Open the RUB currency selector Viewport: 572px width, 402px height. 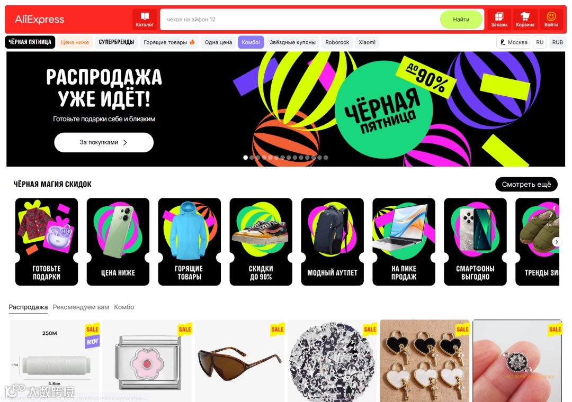pyautogui.click(x=557, y=42)
